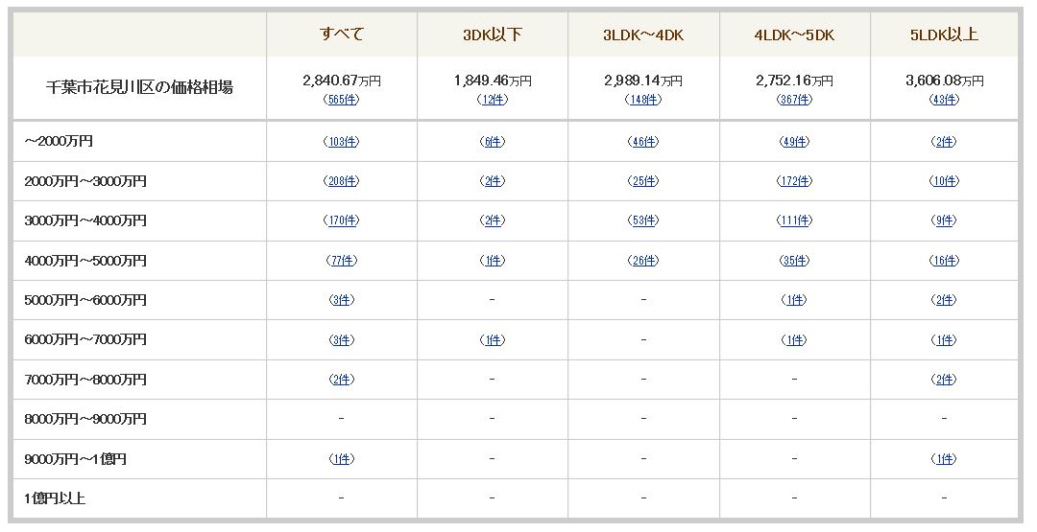Open 53件 for 3LDK〜4DK 3000万円〜4000万円
The height and width of the screenshot is (532, 1037).
tap(642, 221)
